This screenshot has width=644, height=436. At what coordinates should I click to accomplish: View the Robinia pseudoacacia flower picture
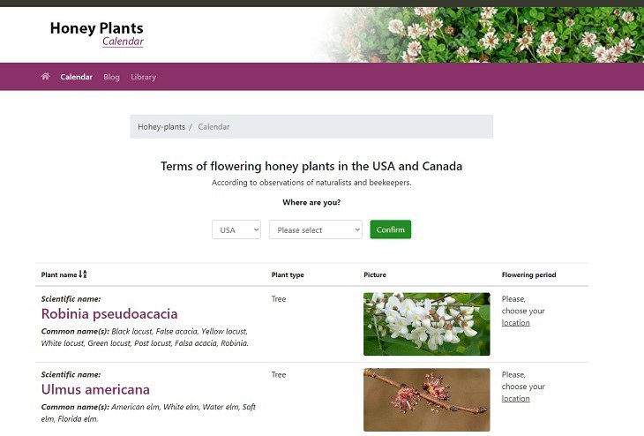pos(426,324)
